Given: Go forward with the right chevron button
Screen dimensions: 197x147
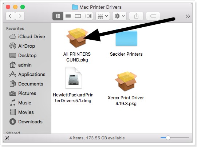Looking at the screenshot, I should 20,16.
